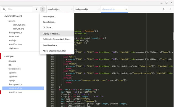The height and width of the screenshot is (107, 174).
Task: Close the background.js tab
Action: [x=99, y=9]
